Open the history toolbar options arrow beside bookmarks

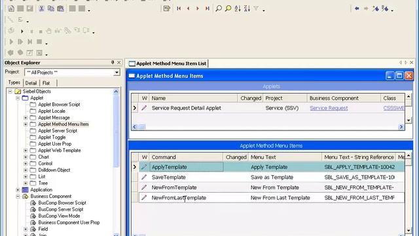pos(392,10)
